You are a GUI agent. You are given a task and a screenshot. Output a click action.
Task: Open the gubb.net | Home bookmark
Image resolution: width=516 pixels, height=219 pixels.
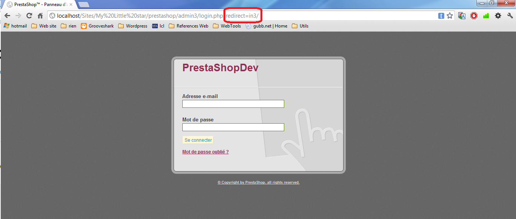pyautogui.click(x=266, y=26)
